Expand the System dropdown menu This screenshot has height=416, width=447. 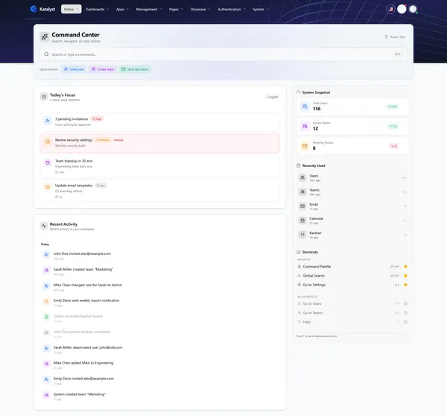click(x=261, y=9)
